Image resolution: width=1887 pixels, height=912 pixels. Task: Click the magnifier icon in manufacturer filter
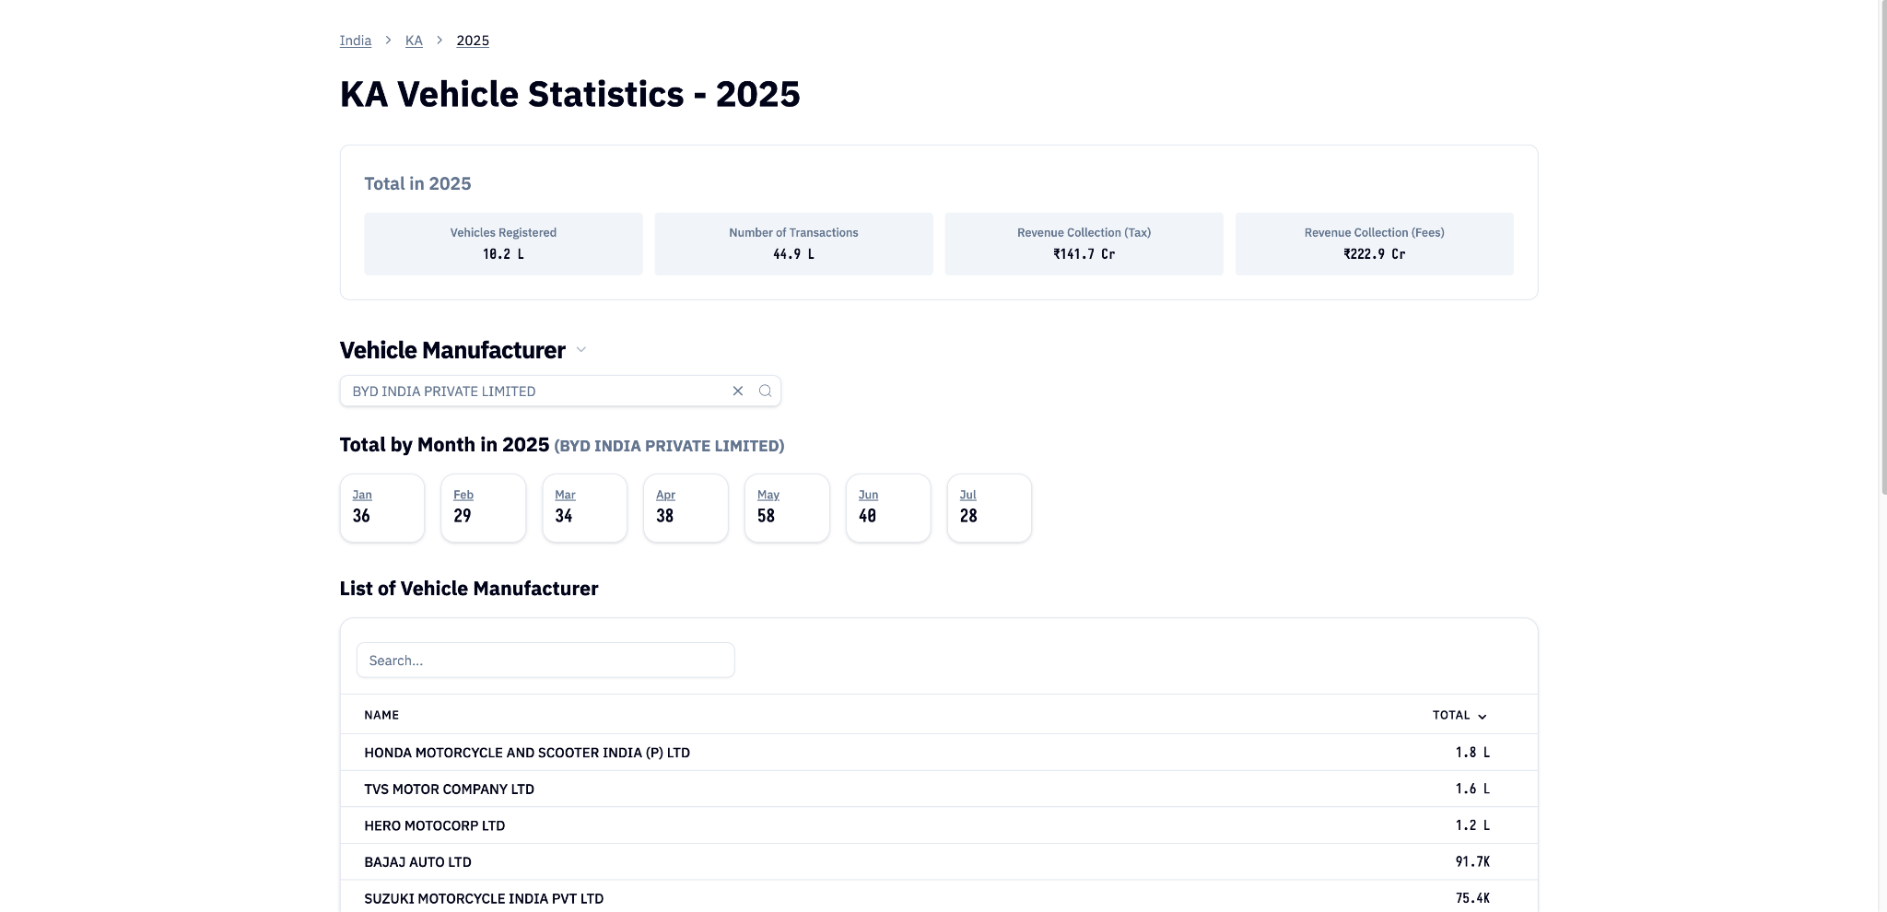pyautogui.click(x=765, y=391)
